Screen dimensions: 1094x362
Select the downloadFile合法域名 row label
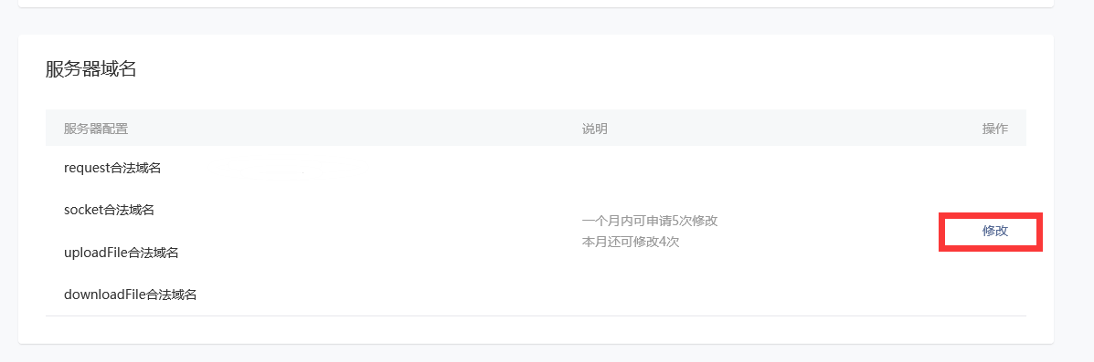(x=131, y=295)
